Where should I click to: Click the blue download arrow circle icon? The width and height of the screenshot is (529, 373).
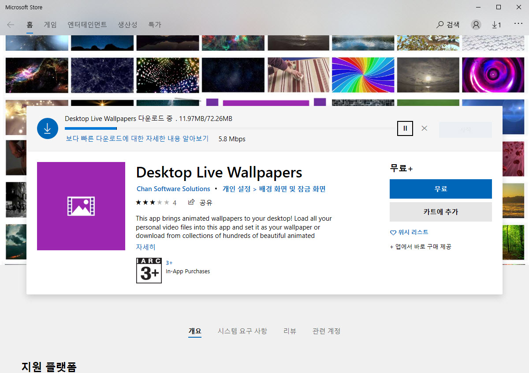[48, 128]
